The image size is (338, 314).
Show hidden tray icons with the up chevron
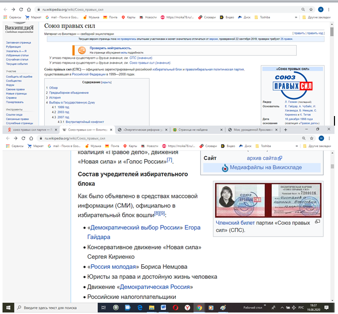click(x=282, y=307)
